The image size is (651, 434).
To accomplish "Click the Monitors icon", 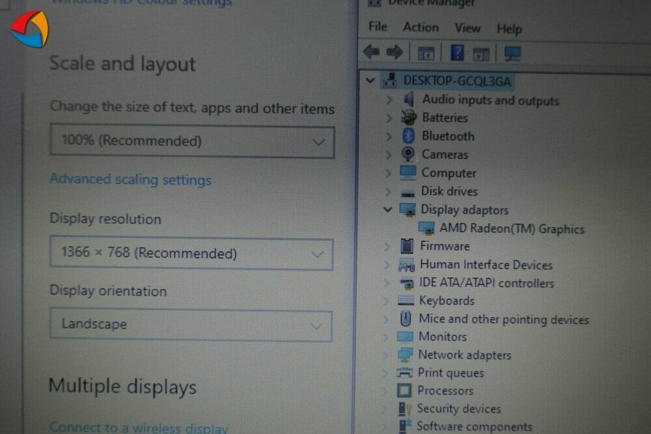I will point(405,336).
